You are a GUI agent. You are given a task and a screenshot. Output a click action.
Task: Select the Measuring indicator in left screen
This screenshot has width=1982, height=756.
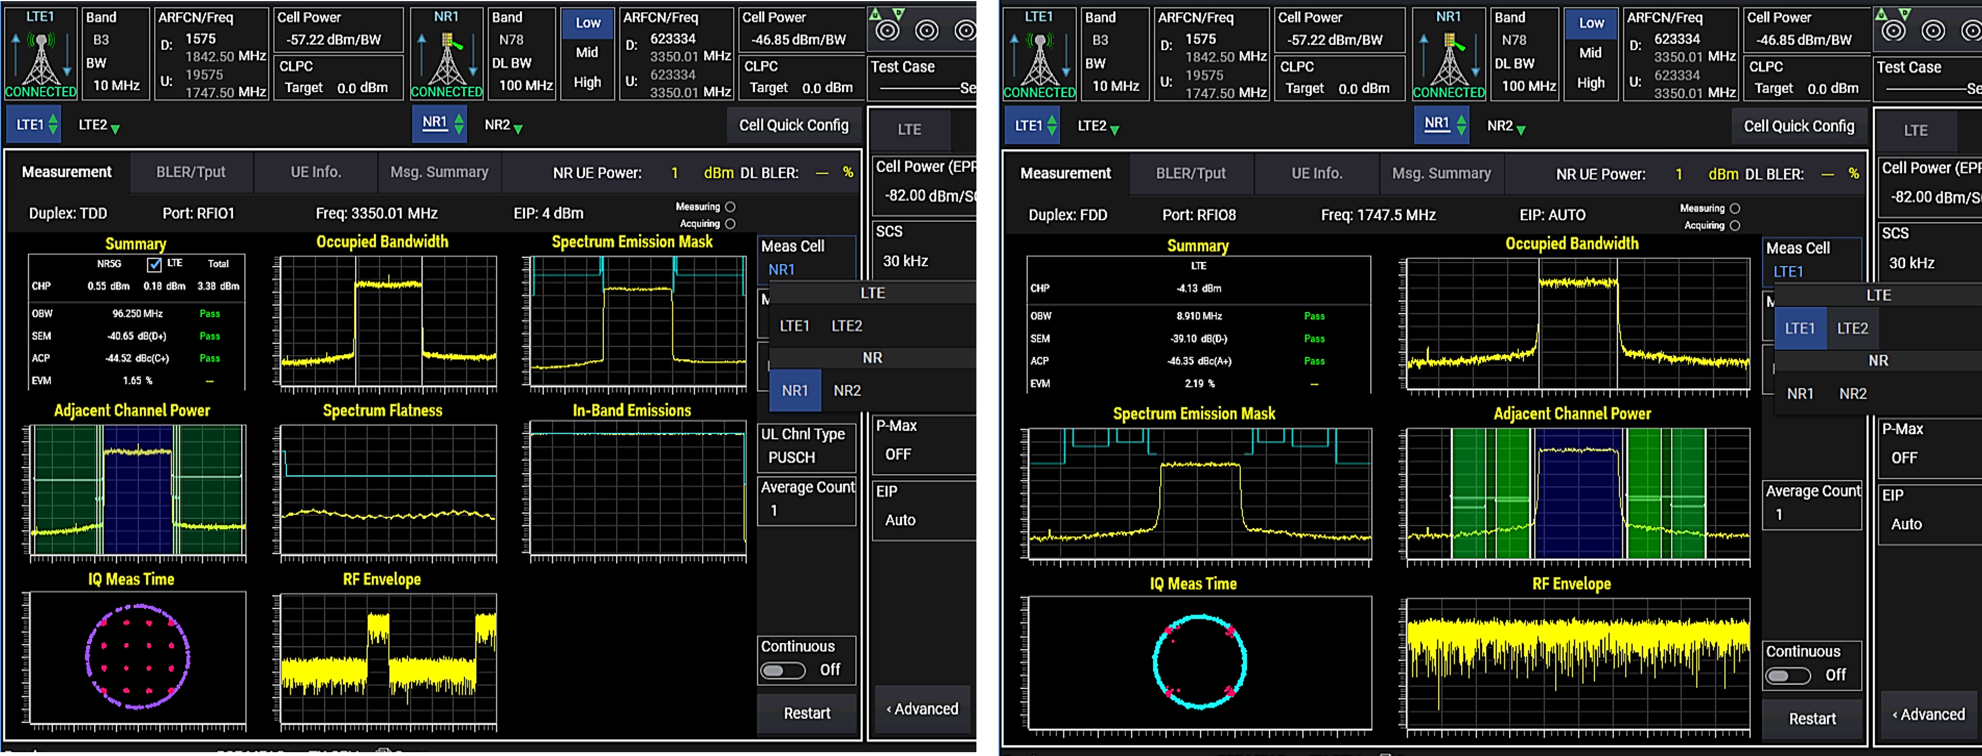click(730, 207)
